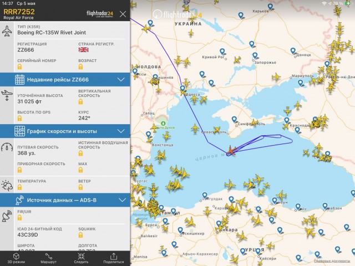This screenshot has width=355, height=266.
Task: Tap the altitude arrows aircraft icon
Action: tap(7, 95)
